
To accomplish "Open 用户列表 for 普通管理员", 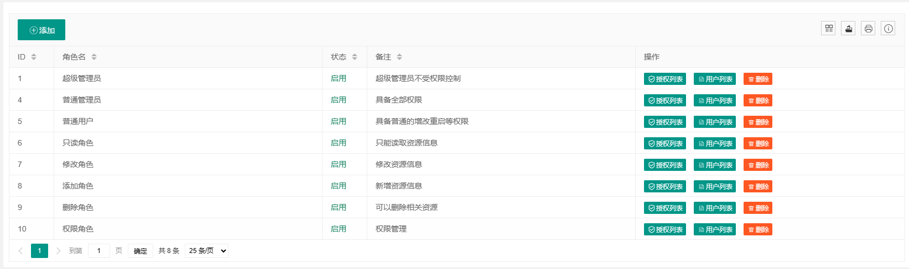I will (x=715, y=100).
